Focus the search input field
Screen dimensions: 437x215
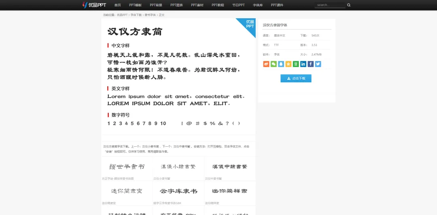point(330,5)
